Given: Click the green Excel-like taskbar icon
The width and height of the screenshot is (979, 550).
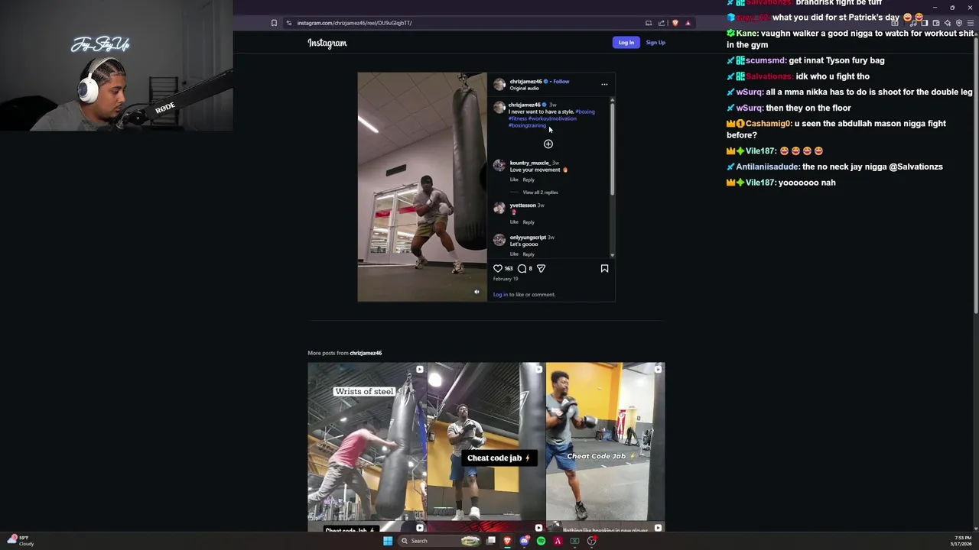Looking at the screenshot, I should click(x=574, y=541).
